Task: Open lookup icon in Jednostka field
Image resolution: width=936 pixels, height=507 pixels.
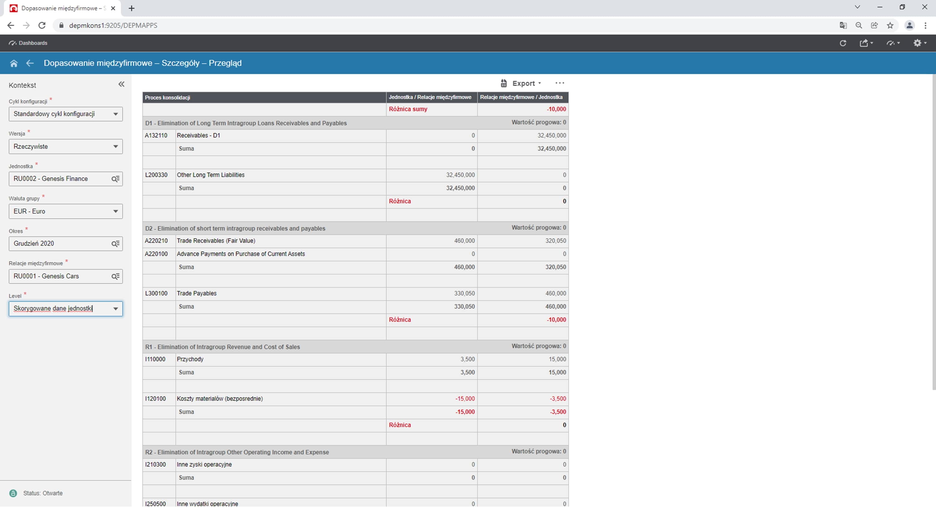Action: click(115, 179)
